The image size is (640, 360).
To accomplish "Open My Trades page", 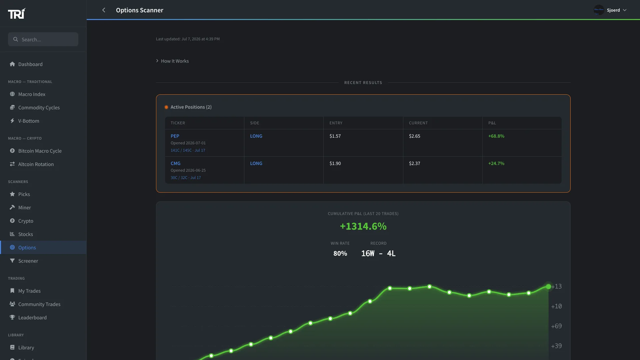I will point(43,291).
